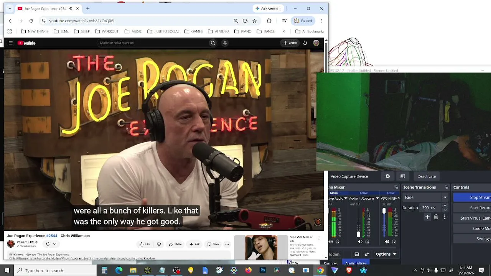Screen dimensions: 491x276
Task: Open the YouTube account avatar menu
Action: [316, 43]
